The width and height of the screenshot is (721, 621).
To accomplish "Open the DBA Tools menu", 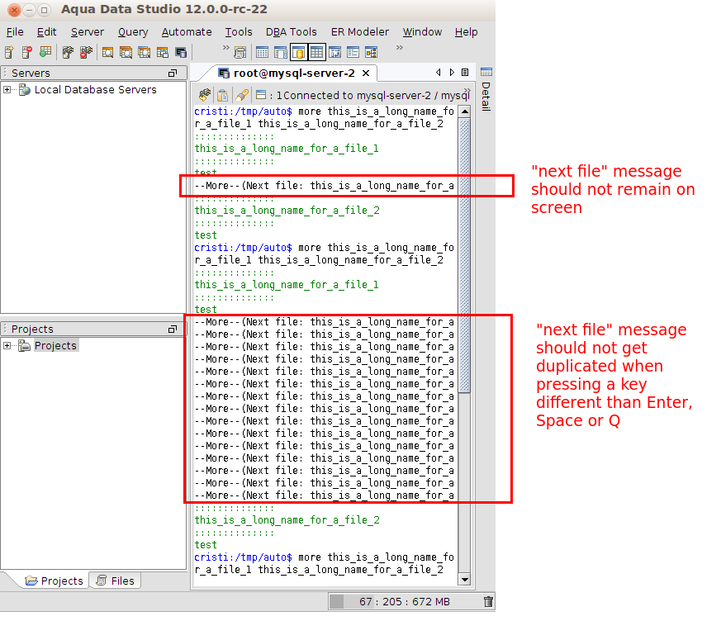I will pyautogui.click(x=291, y=32).
